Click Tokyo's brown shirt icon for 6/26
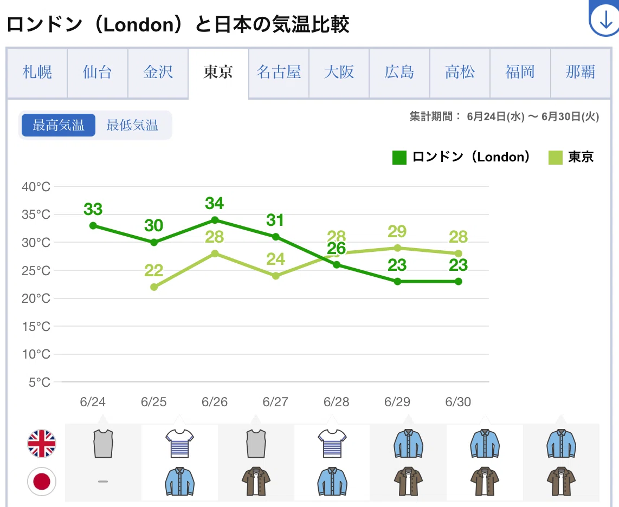The height and width of the screenshot is (507, 619). [256, 482]
